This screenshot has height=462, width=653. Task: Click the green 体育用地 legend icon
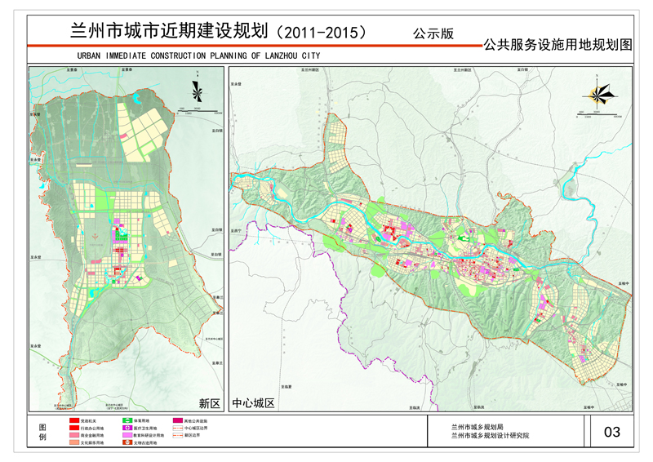point(127,421)
